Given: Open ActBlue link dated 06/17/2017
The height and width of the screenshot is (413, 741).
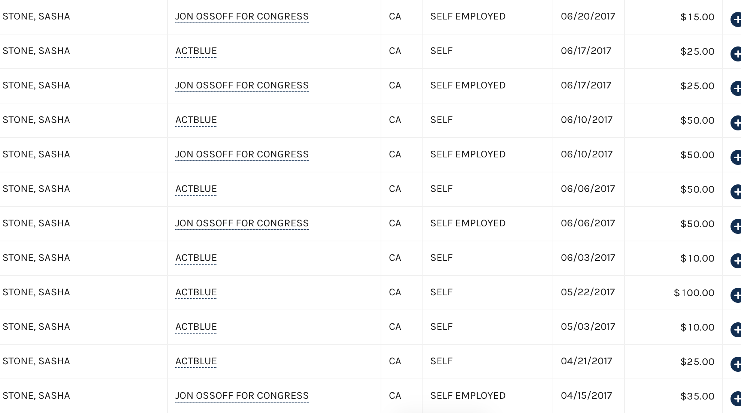Looking at the screenshot, I should coord(196,51).
